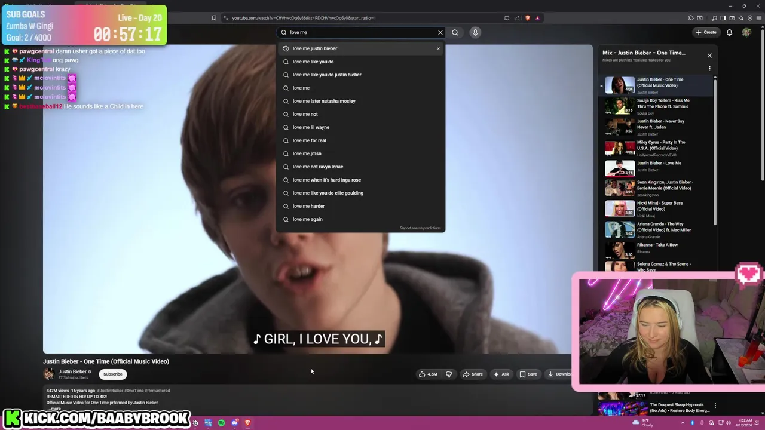Select suggestion "love me justin bieber"
765x430 pixels.
360,48
